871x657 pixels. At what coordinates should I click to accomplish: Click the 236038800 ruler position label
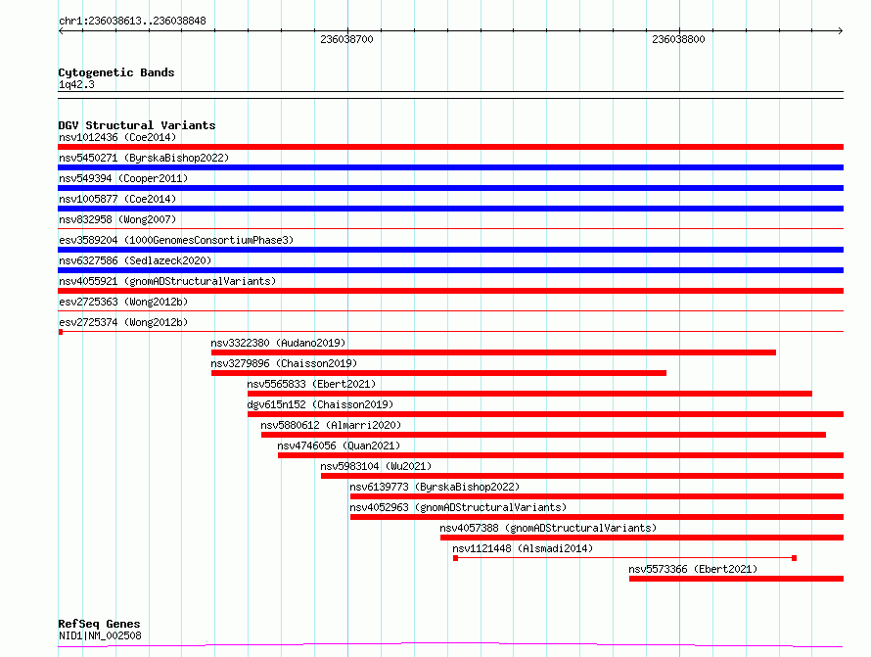pyautogui.click(x=678, y=39)
